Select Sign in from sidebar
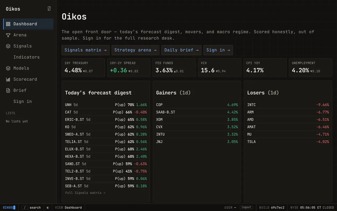 pyautogui.click(x=28, y=102)
